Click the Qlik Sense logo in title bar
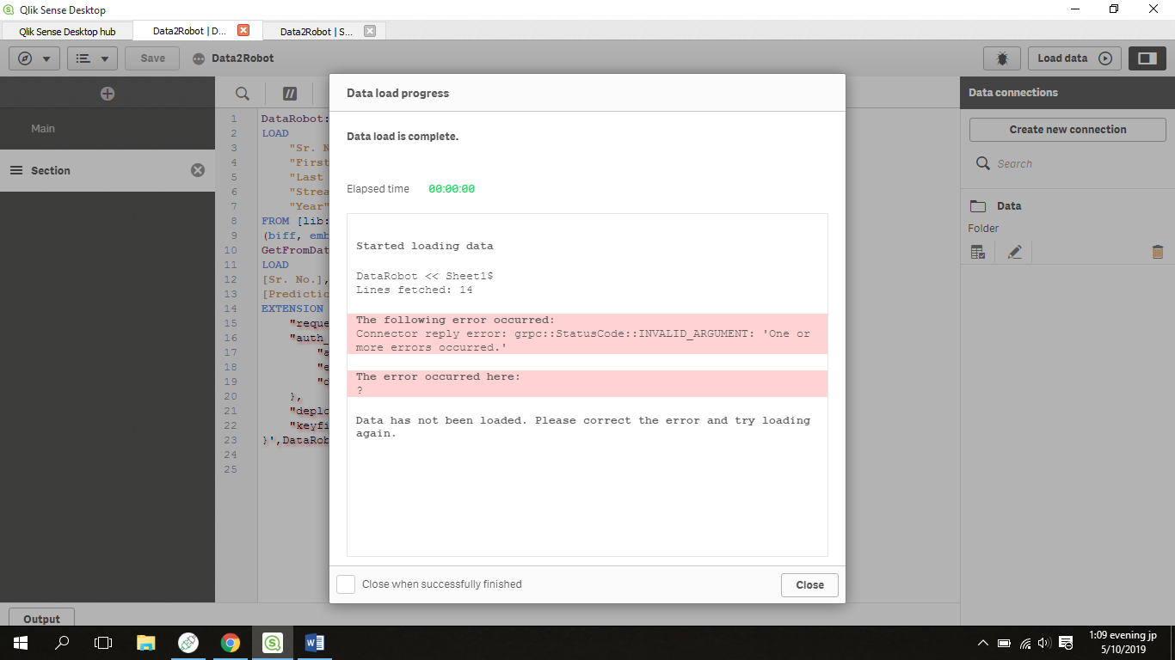This screenshot has height=660, width=1175. point(9,9)
